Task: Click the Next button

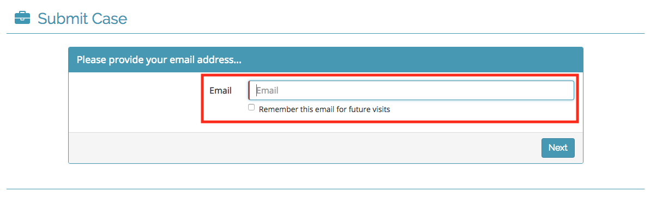Action: [x=558, y=148]
